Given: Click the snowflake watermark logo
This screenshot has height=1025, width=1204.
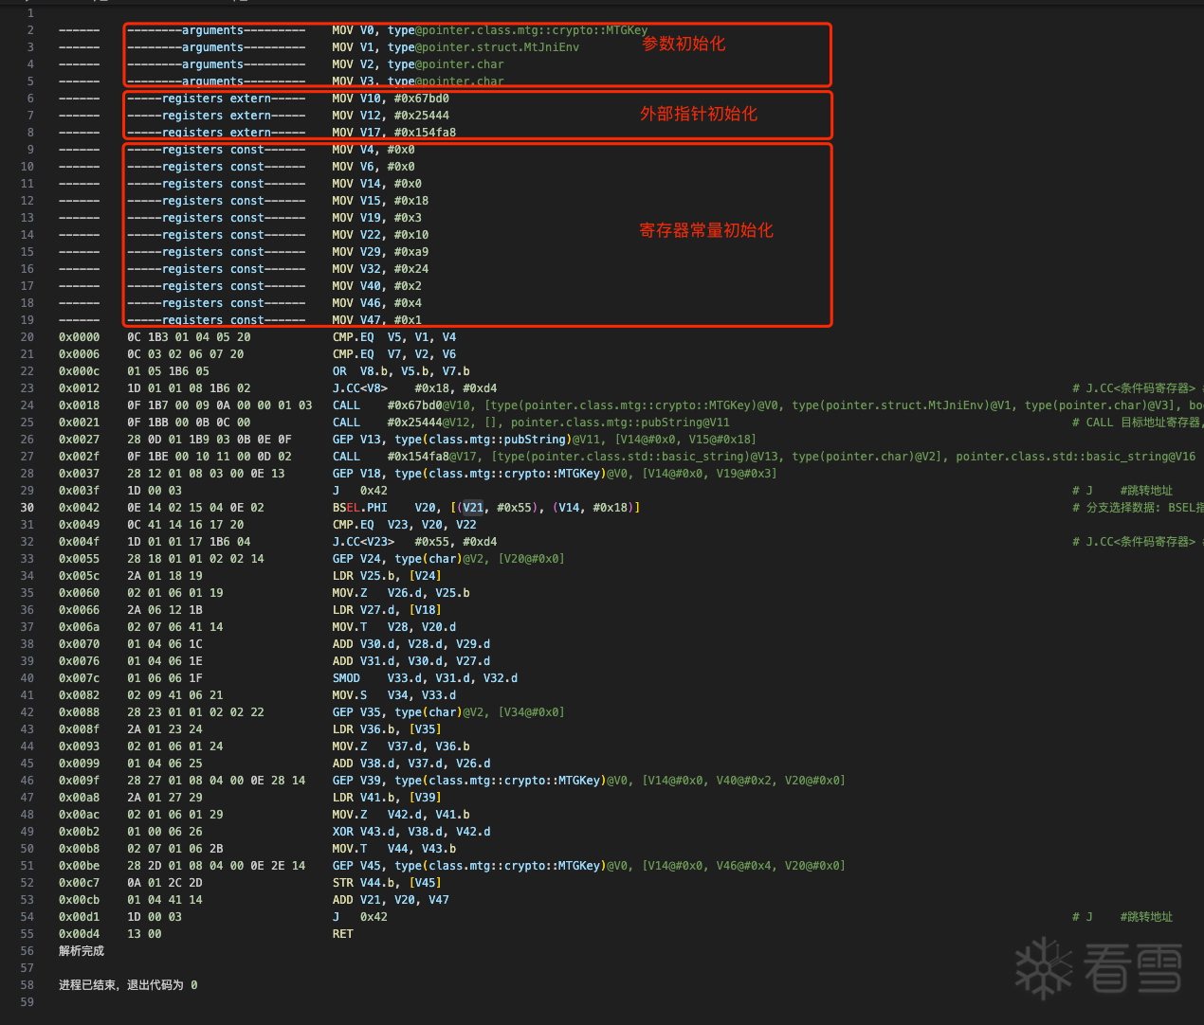Looking at the screenshot, I should click(1043, 968).
